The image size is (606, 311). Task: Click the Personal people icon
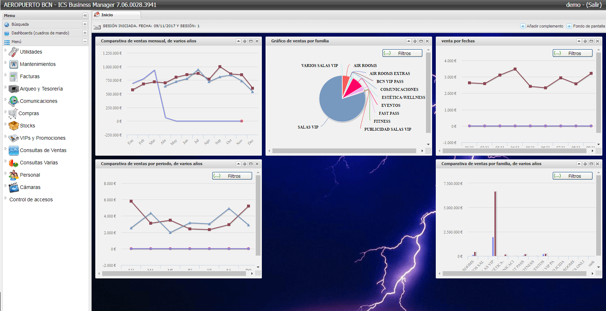13,175
